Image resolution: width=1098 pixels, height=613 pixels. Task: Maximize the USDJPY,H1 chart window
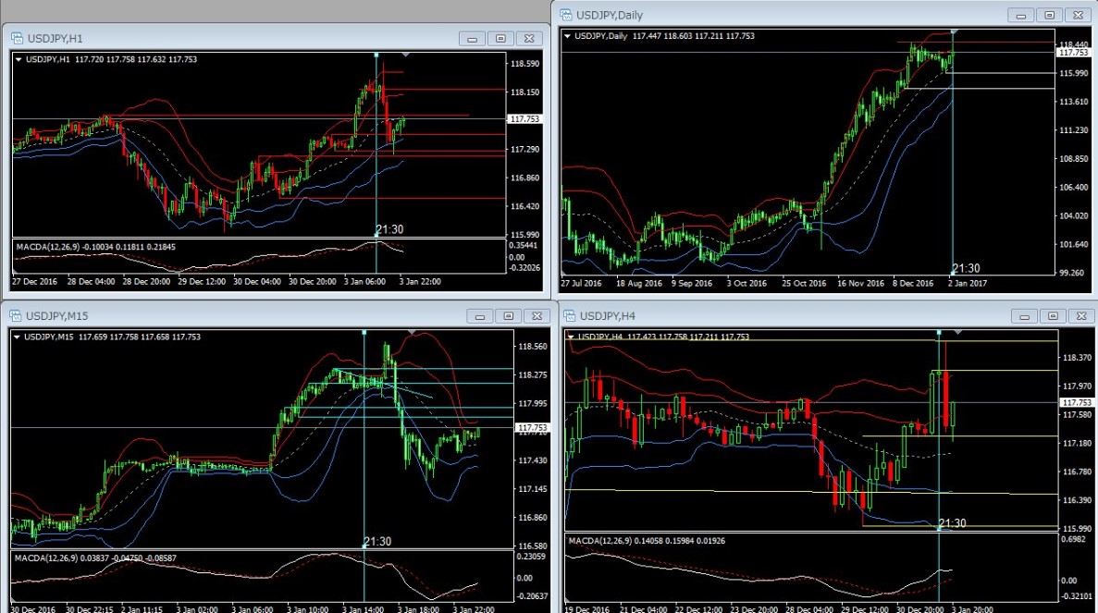[x=500, y=38]
